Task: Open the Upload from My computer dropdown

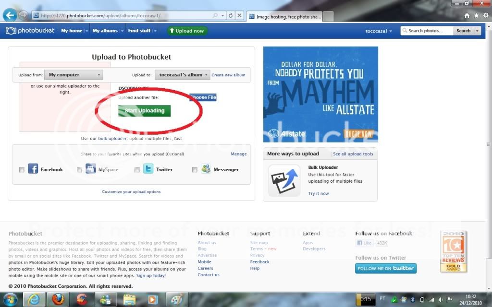Action: click(x=74, y=75)
